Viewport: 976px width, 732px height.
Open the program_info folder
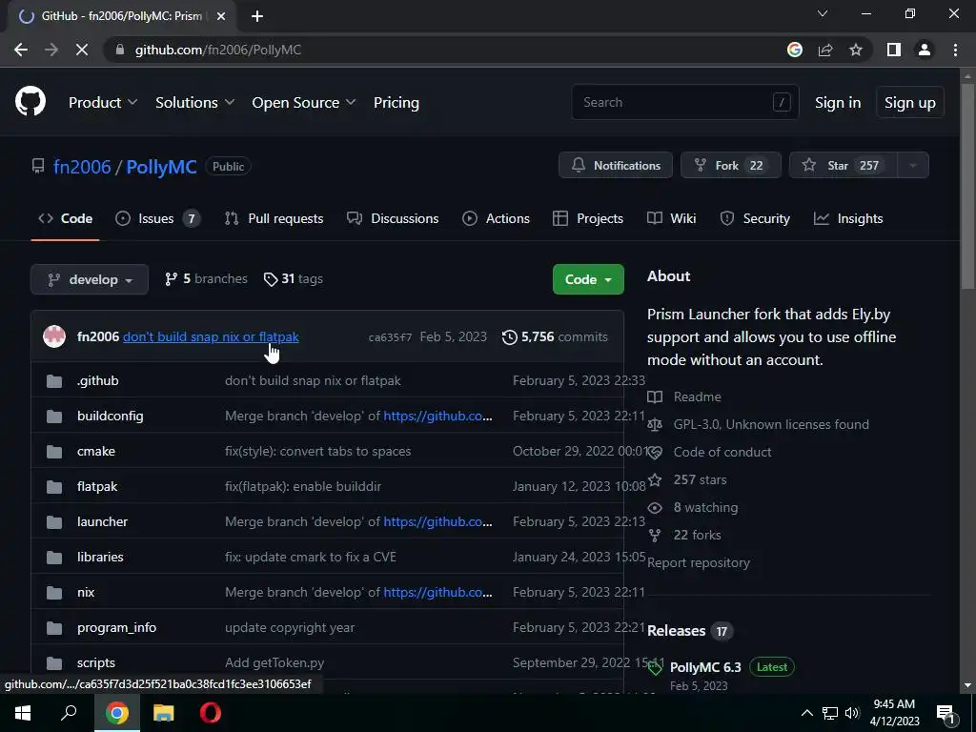click(x=116, y=627)
